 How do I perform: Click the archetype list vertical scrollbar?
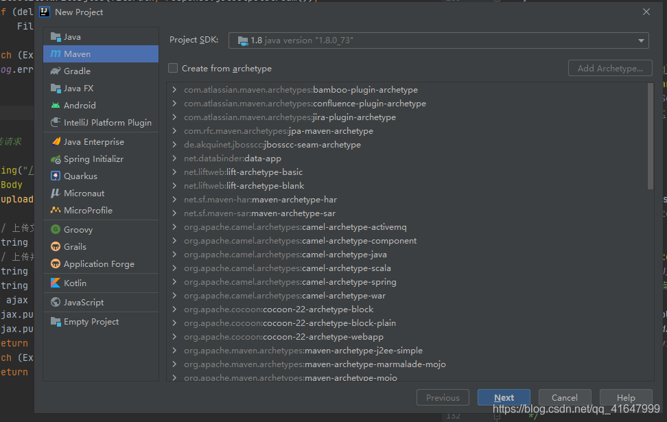[x=651, y=137]
